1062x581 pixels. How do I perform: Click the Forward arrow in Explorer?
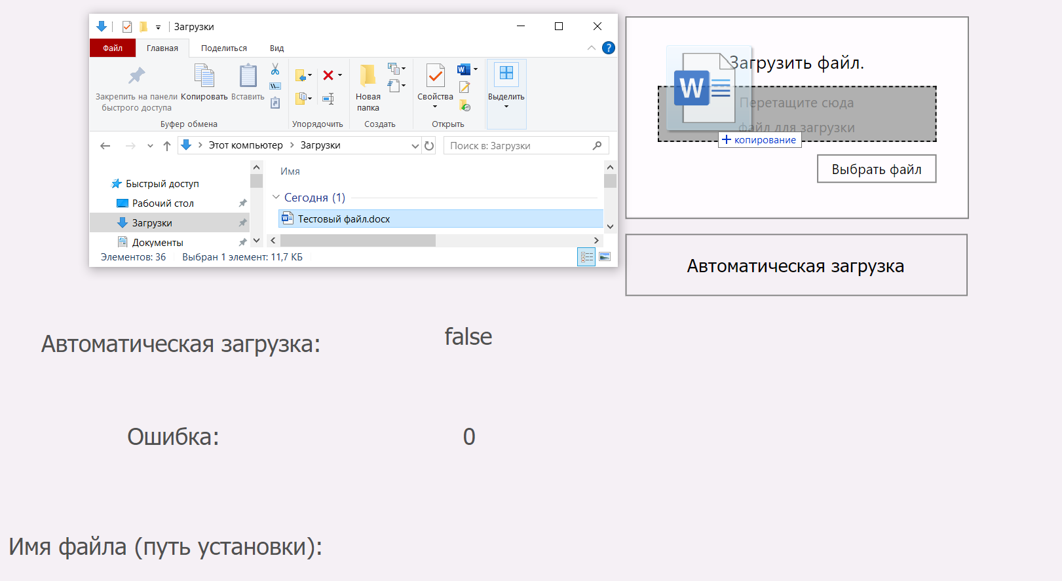pos(130,146)
